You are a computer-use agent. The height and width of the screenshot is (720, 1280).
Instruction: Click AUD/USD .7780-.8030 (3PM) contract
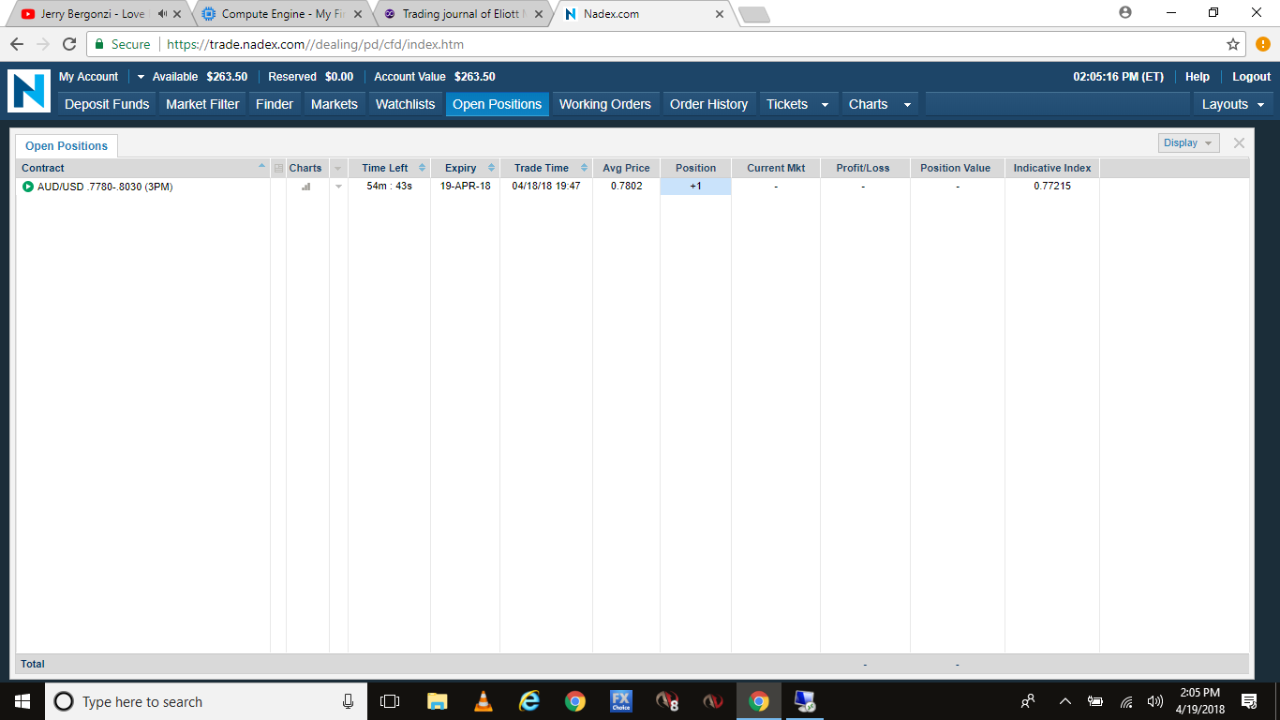click(x=105, y=187)
